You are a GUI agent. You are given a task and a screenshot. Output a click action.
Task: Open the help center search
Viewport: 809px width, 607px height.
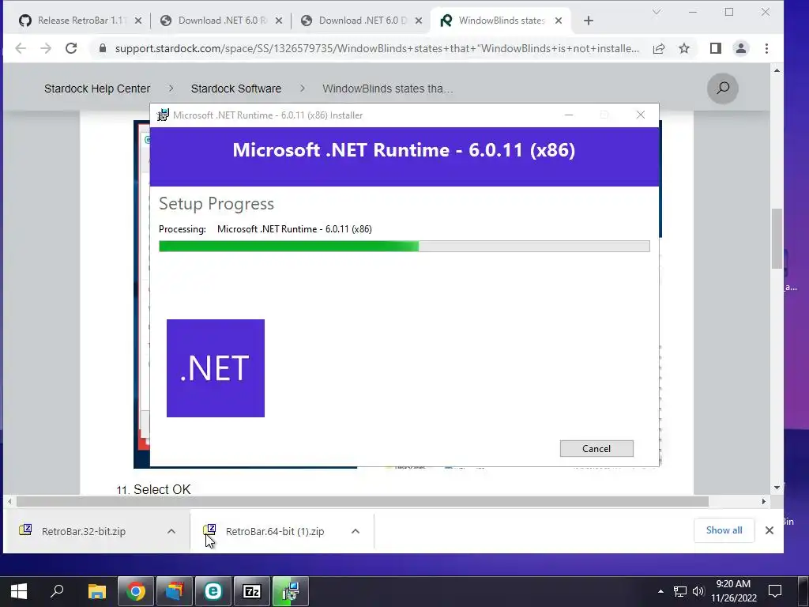click(x=723, y=89)
